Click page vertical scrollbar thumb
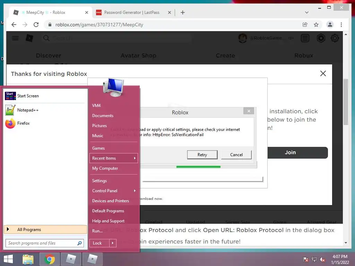This screenshot has width=355, height=266. click(x=346, y=102)
